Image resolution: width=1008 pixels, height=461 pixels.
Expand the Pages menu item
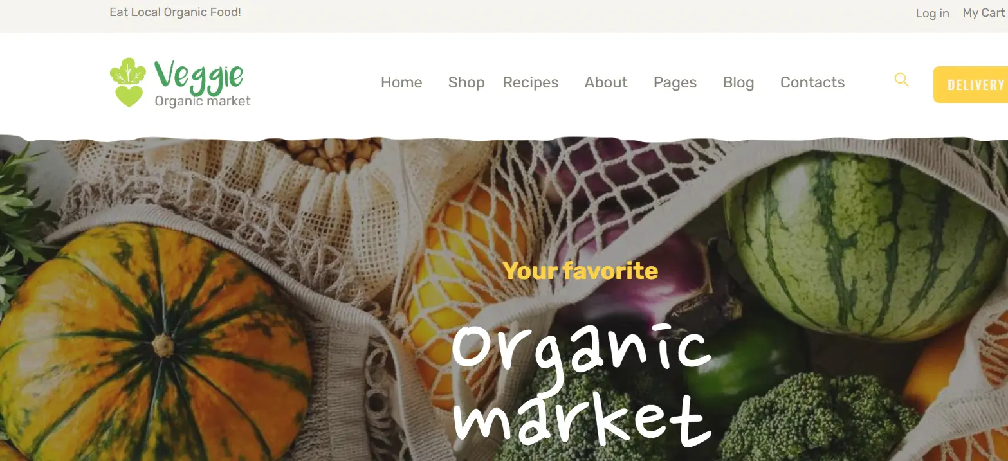(x=675, y=82)
